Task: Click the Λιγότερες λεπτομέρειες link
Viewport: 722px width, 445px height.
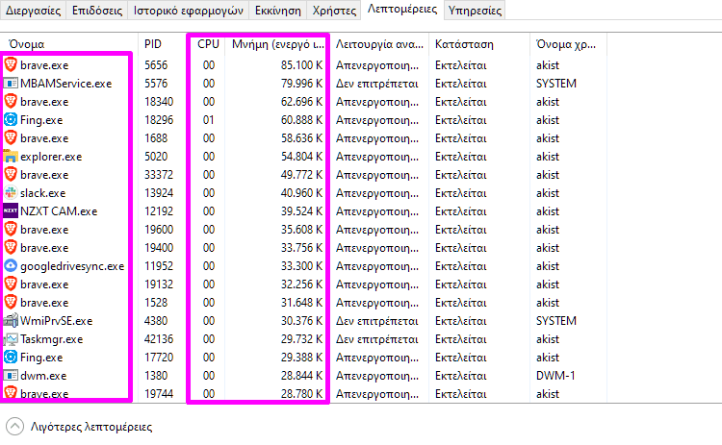Action: (91, 427)
